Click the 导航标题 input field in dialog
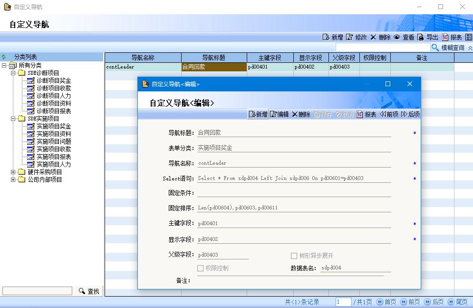Screen dimensions: 473x308 click(294, 133)
